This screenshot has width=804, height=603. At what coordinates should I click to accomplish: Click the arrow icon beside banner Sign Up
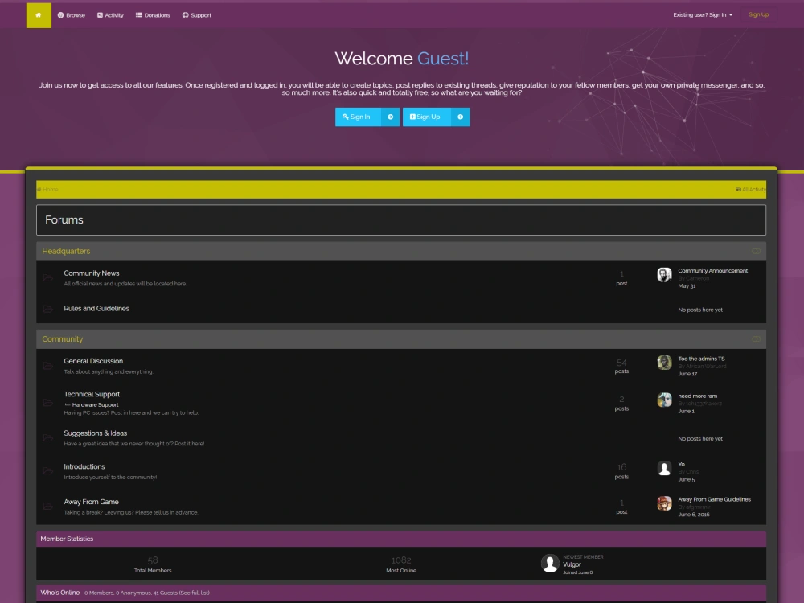(x=461, y=117)
